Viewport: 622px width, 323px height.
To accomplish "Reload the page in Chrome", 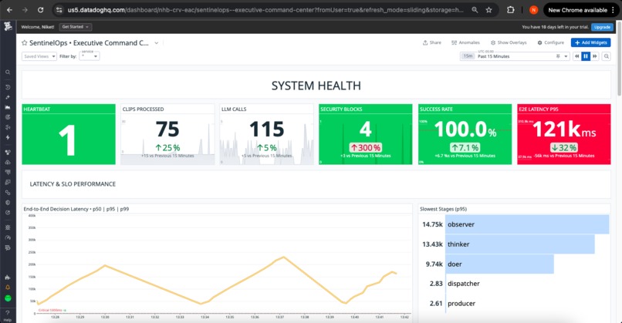I will 40,10.
